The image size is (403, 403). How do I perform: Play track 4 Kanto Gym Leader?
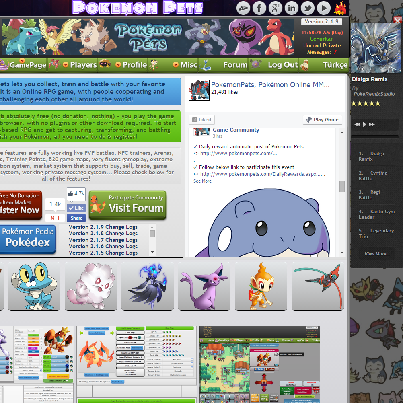(x=376, y=214)
